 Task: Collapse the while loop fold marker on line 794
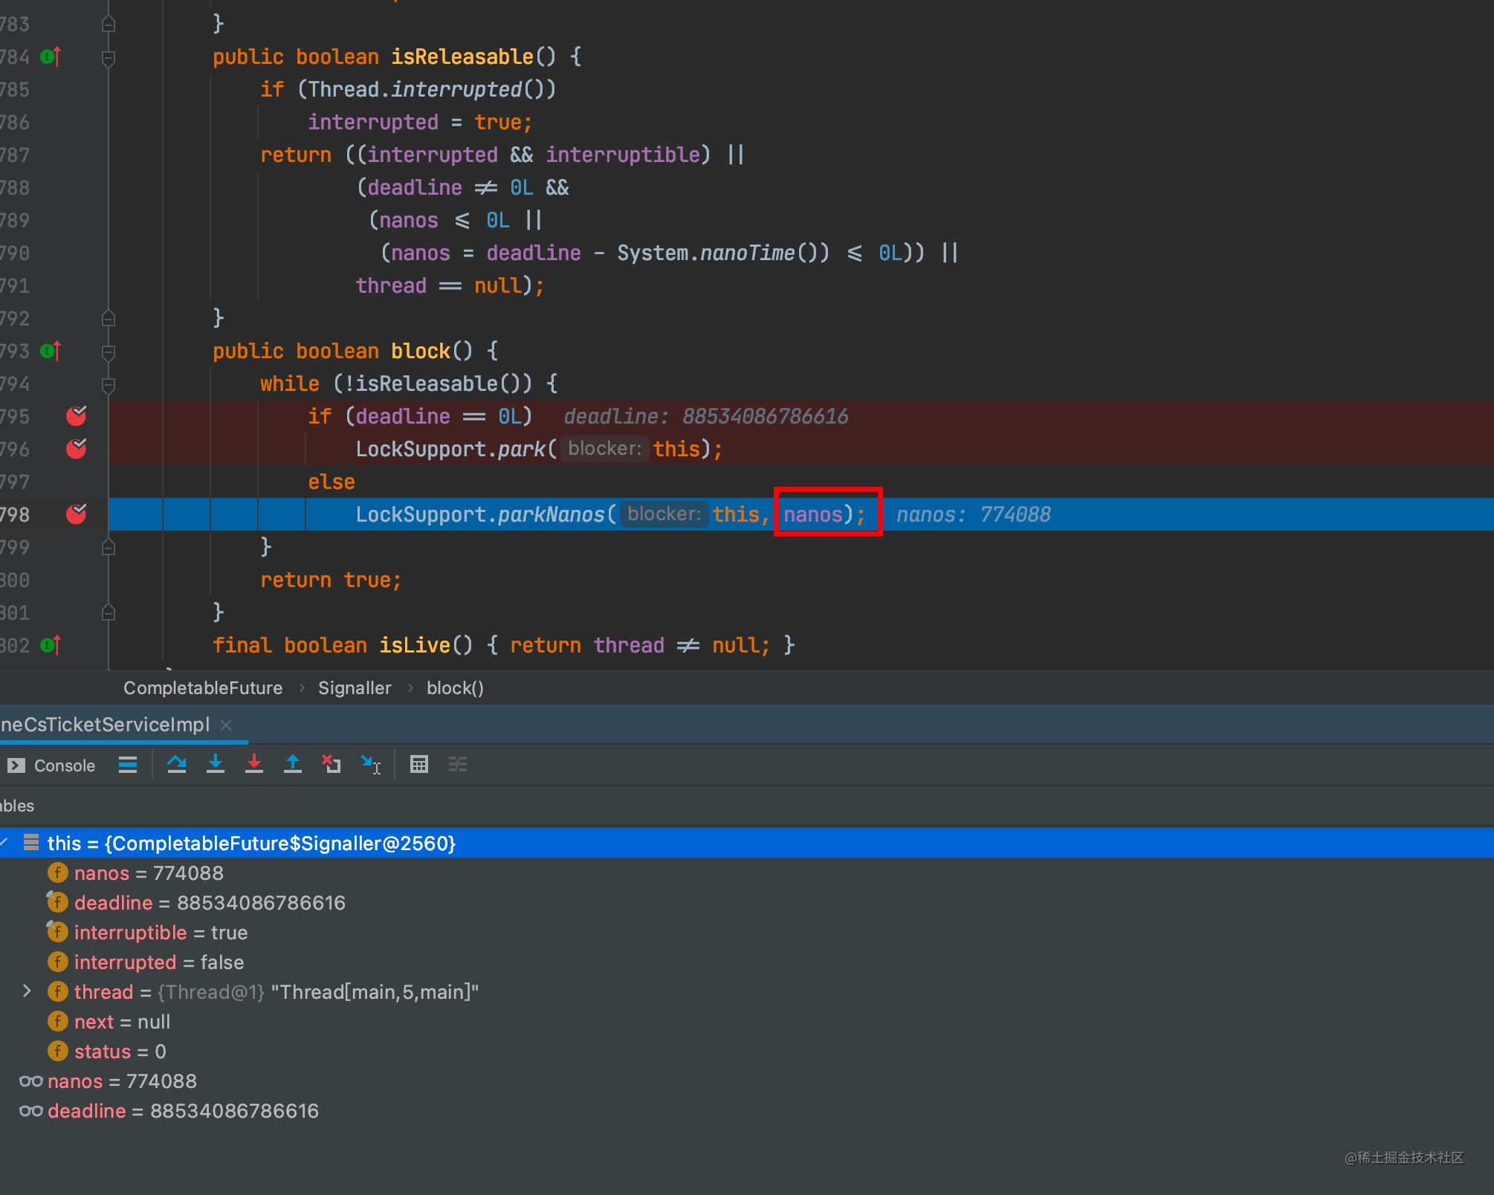coord(109,384)
